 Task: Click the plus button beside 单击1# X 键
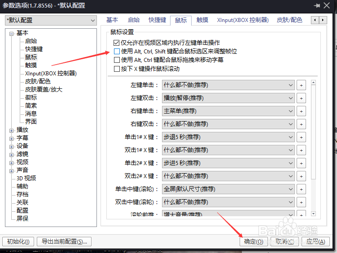pyautogui.click(x=301, y=137)
